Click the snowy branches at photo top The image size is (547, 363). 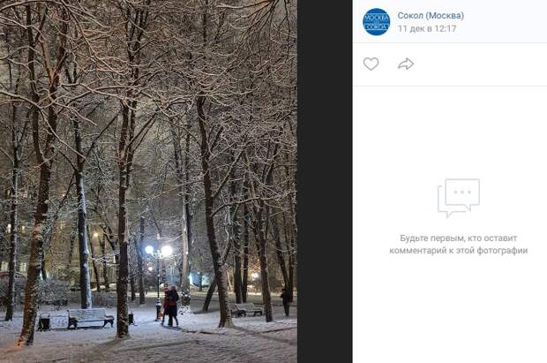(x=148, y=42)
